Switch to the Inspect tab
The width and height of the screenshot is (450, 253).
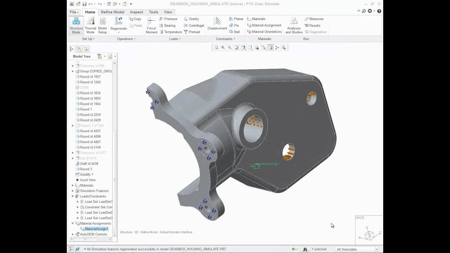point(136,12)
